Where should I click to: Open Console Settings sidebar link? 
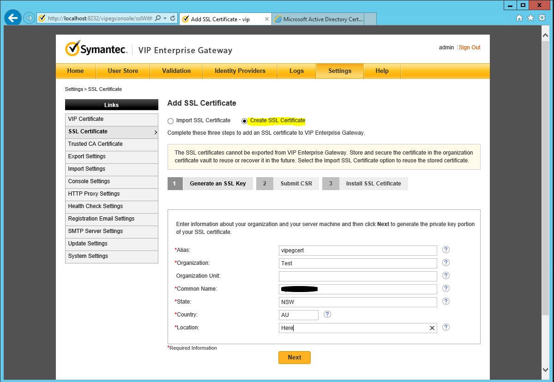pos(112,182)
